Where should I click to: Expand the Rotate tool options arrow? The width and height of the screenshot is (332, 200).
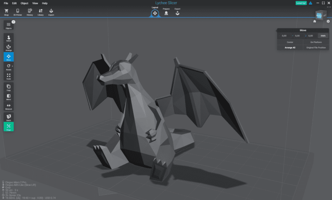[x=13, y=66]
